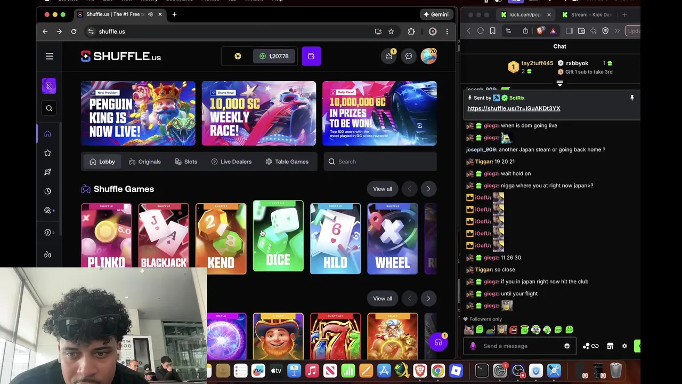682x384 pixels.
Task: Click the Gemini button in Chrome
Action: (435, 14)
